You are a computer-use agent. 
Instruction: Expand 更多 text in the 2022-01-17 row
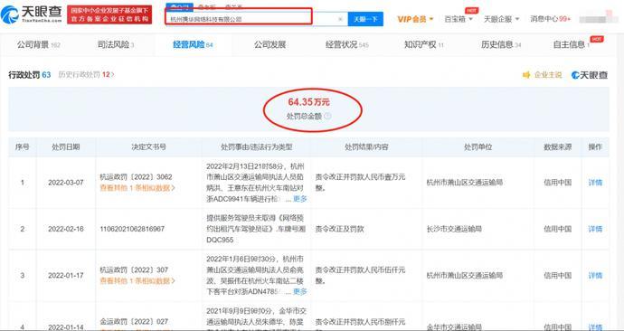[300, 291]
